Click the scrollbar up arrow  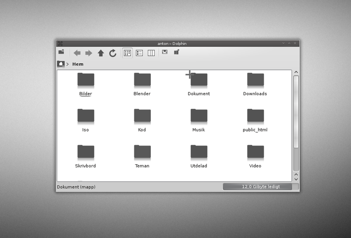tap(296, 72)
